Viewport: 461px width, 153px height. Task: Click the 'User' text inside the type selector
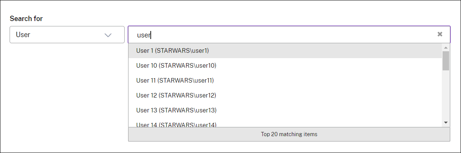click(x=23, y=35)
